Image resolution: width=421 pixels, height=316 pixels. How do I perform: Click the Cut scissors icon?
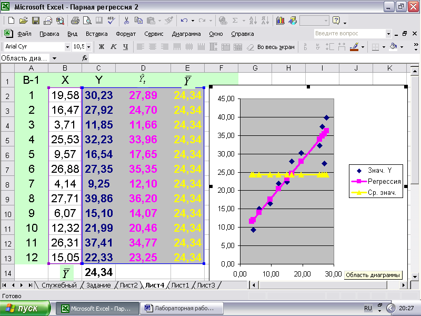(126, 21)
